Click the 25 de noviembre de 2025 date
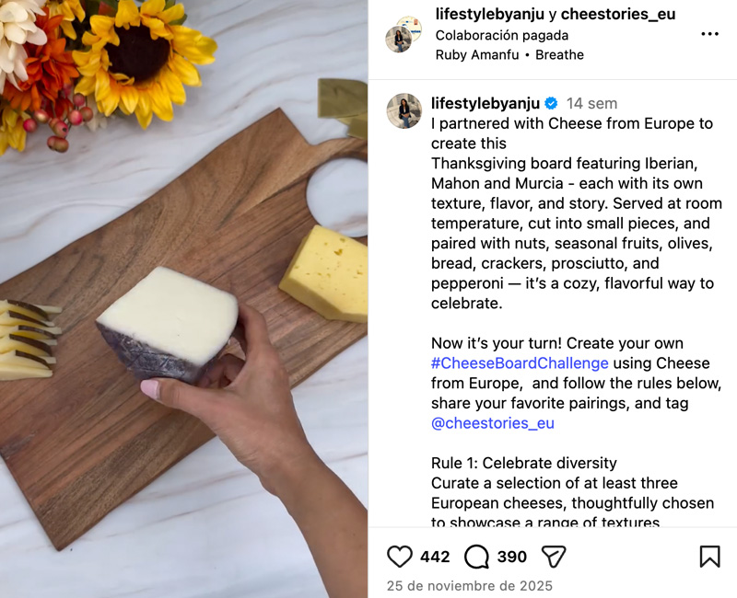 [x=470, y=586]
